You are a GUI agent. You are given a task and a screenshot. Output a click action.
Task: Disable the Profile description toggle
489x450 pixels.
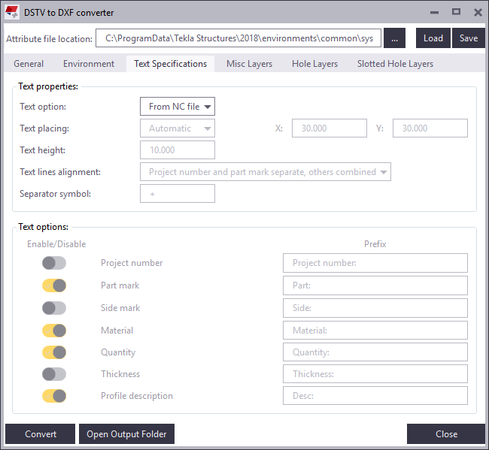tap(54, 396)
